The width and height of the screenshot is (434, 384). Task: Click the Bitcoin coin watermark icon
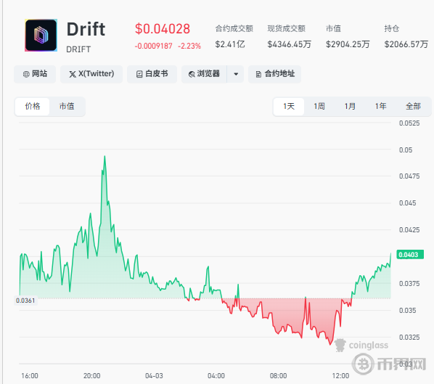click(363, 364)
